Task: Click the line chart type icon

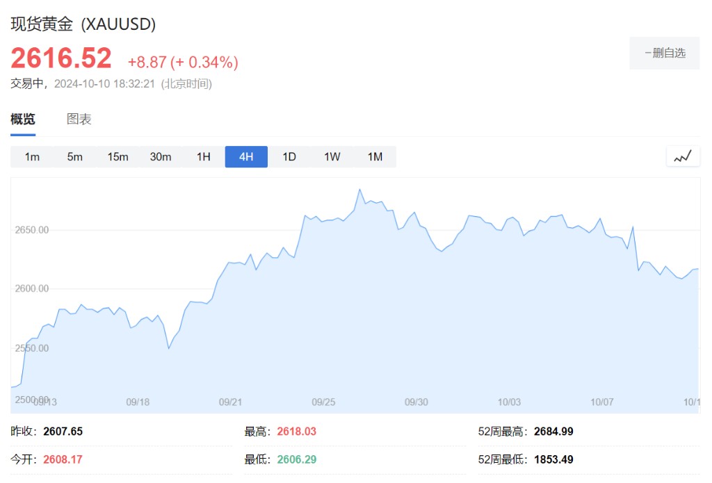Action: [683, 157]
